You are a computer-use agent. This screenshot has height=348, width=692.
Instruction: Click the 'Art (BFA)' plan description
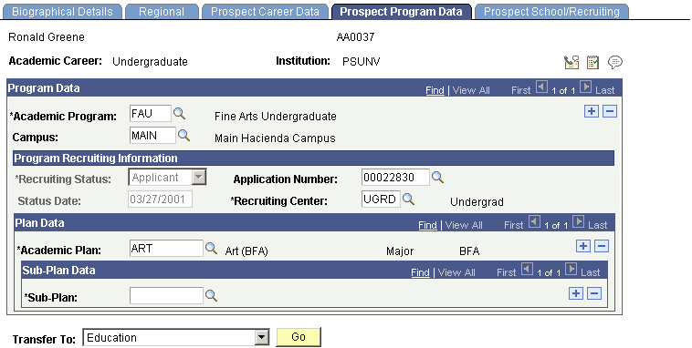point(246,251)
